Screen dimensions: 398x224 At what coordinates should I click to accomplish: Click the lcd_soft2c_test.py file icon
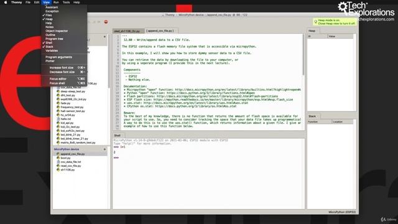58,131
